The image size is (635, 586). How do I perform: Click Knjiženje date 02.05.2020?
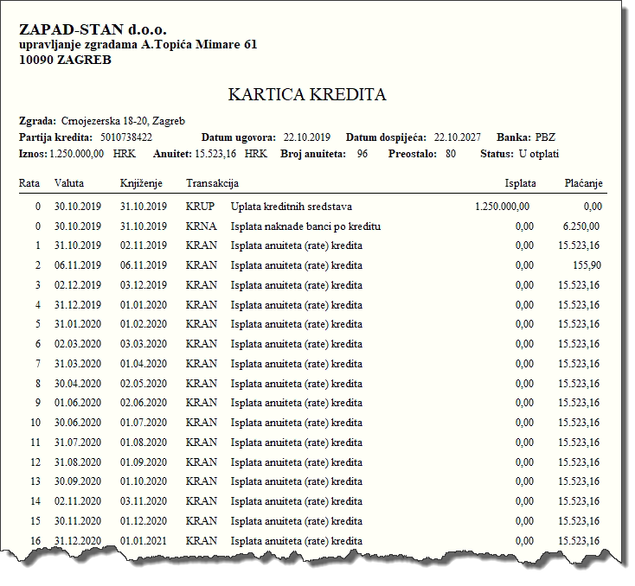(144, 384)
